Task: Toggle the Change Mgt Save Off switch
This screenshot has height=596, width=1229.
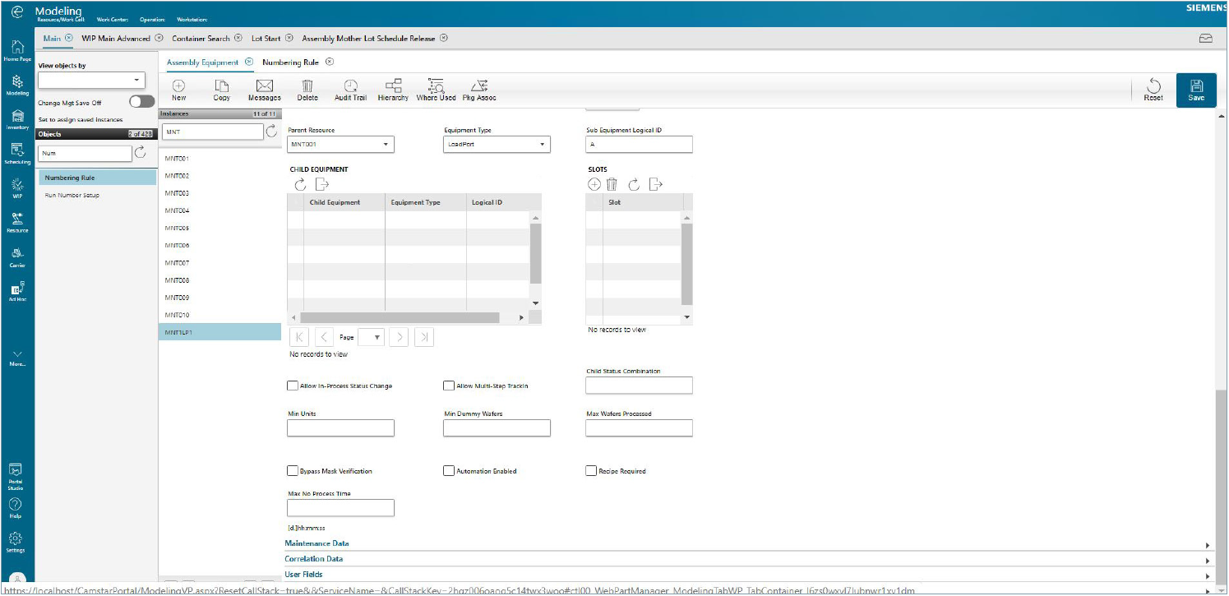Action: click(141, 101)
